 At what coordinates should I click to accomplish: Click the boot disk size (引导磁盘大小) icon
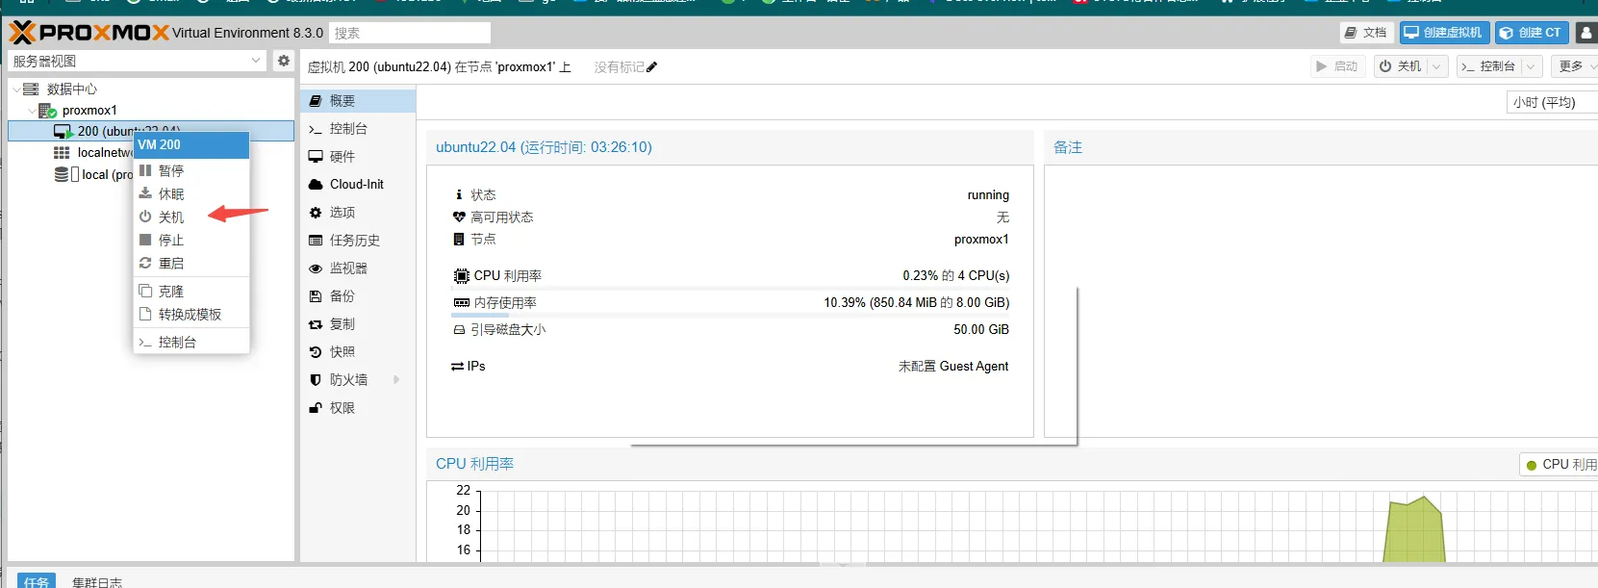459,329
